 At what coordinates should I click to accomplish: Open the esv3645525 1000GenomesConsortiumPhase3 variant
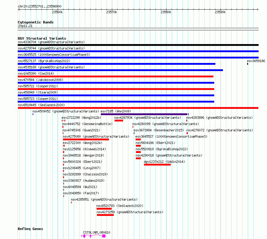click(54, 55)
